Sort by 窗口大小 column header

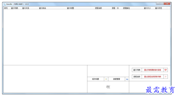pos(149,8)
